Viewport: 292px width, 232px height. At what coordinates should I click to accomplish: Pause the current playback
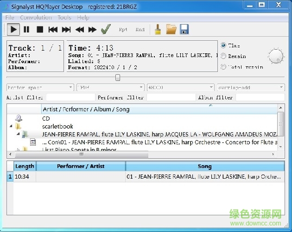point(26,30)
